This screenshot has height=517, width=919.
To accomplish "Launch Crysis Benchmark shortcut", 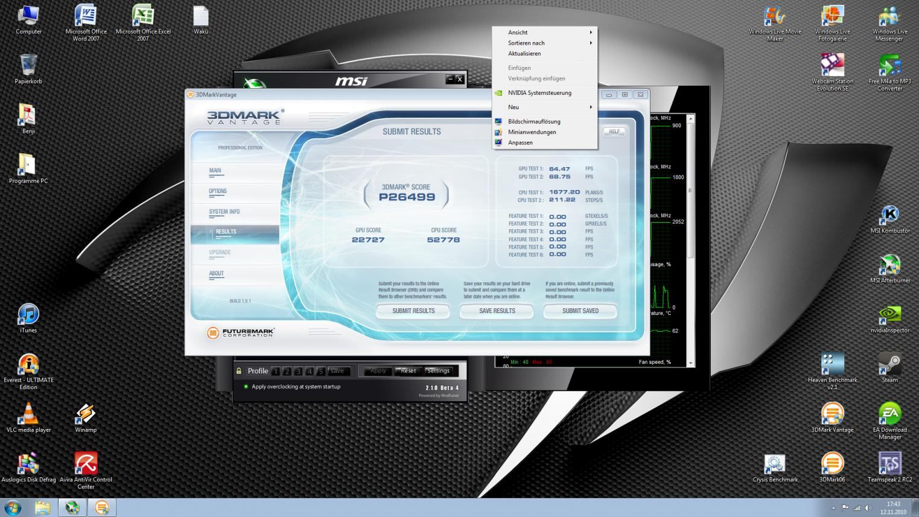I will [775, 468].
